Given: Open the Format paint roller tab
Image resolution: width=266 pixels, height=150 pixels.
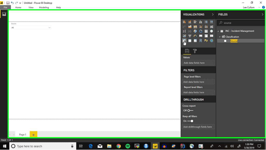Looking at the screenshot, I should tap(195, 51).
